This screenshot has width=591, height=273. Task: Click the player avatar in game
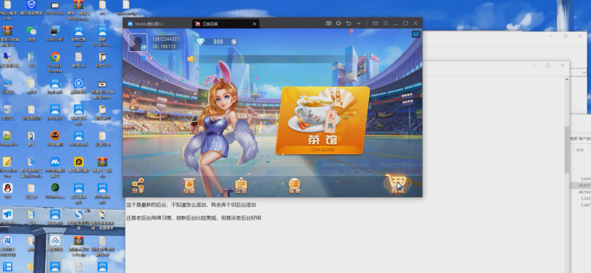coord(138,42)
